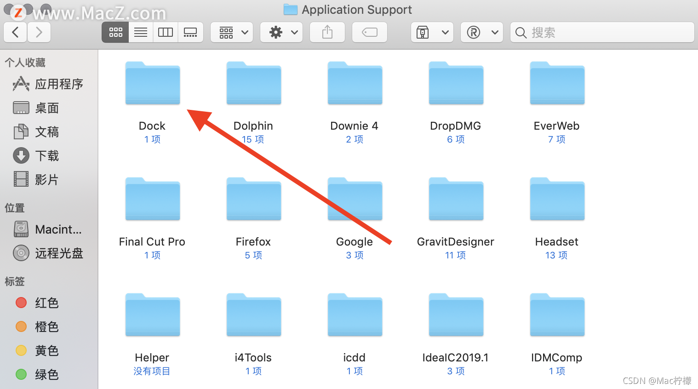
Task: Click the Application Support title folder icon
Action: pos(291,9)
